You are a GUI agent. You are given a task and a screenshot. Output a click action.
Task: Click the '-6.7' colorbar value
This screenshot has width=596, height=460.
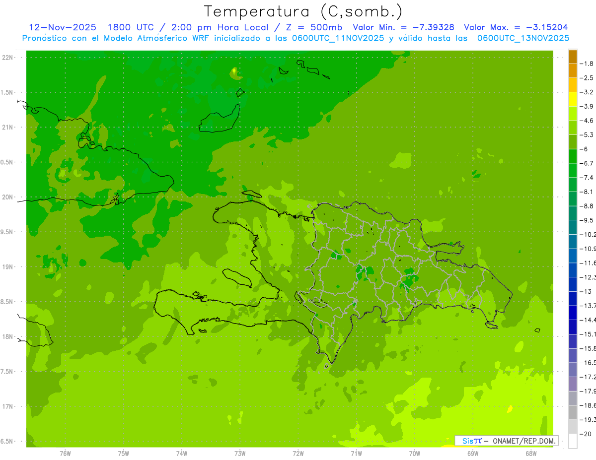tap(588, 163)
